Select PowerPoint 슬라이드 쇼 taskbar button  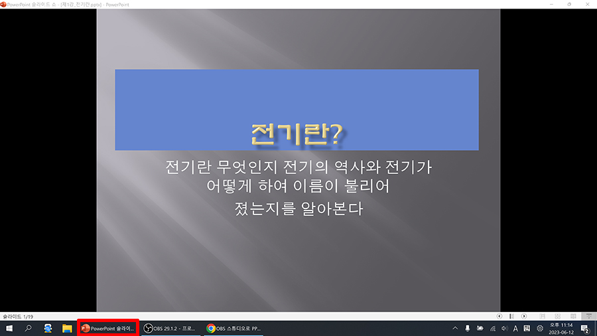[x=108, y=328]
